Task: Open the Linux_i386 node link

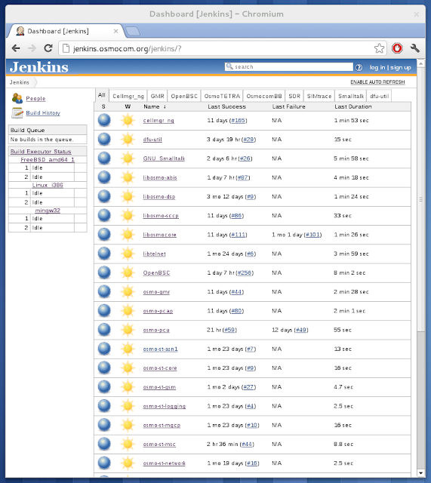Action: [x=48, y=185]
